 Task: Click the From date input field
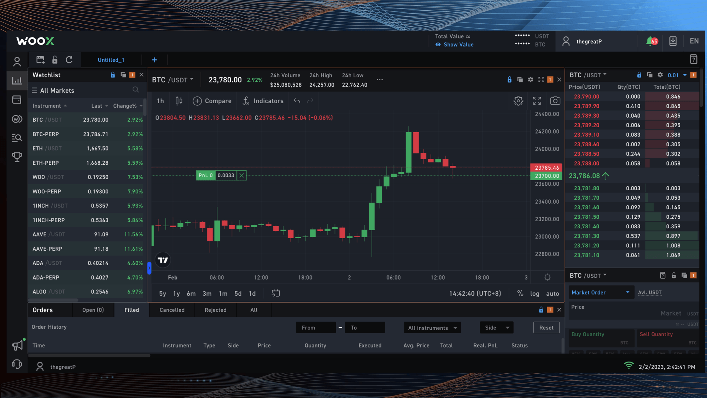316,327
